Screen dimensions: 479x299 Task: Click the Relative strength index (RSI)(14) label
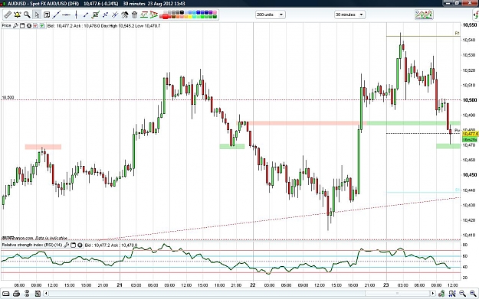32,245
